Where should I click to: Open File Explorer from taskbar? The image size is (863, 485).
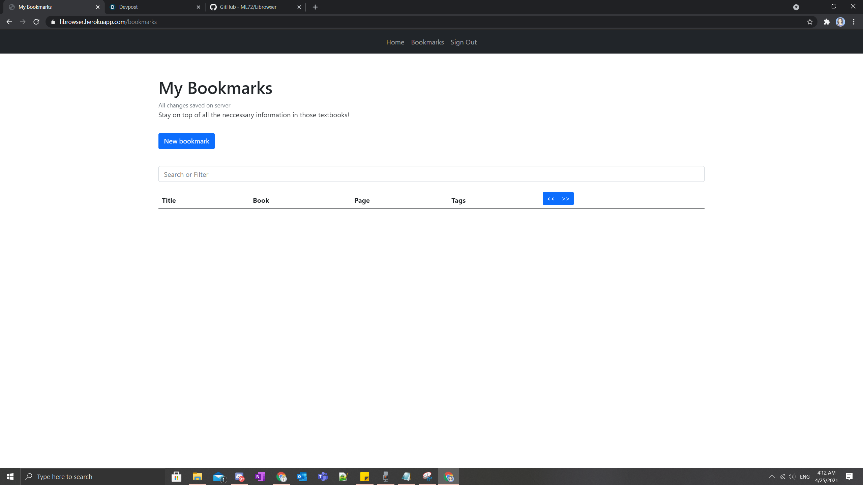coord(197,477)
